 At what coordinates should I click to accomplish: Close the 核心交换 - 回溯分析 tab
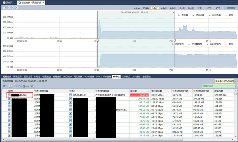tap(43, 2)
